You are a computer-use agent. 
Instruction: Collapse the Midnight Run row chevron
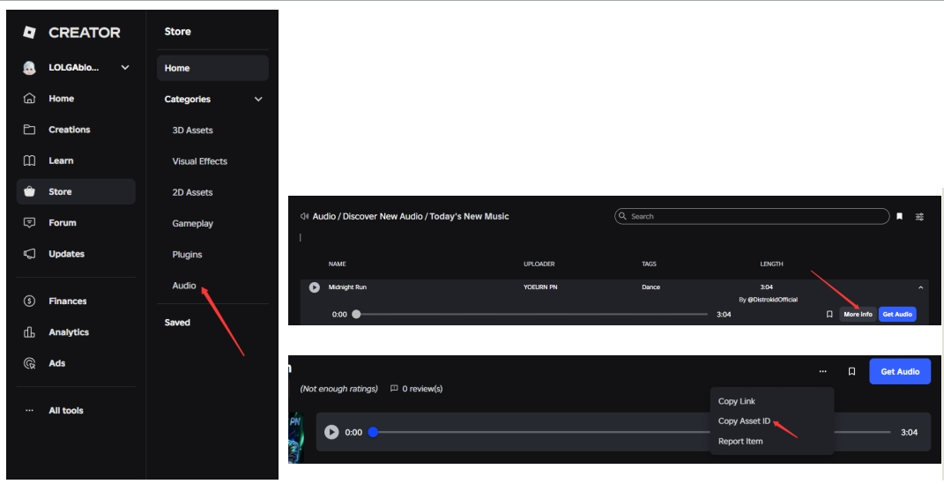click(920, 287)
